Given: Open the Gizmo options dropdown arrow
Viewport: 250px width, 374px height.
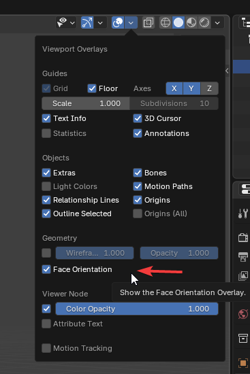Looking at the screenshot, I should pyautogui.click(x=100, y=23).
